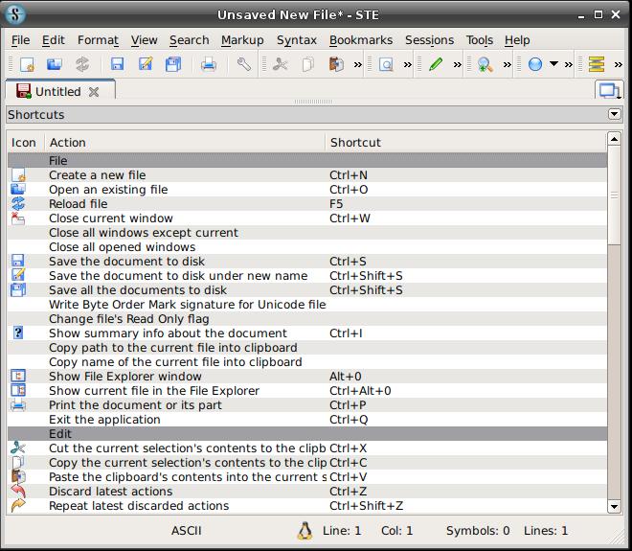Viewport: 632px width, 551px height.
Task: Open preferences with the wrench icon
Action: coord(243,64)
